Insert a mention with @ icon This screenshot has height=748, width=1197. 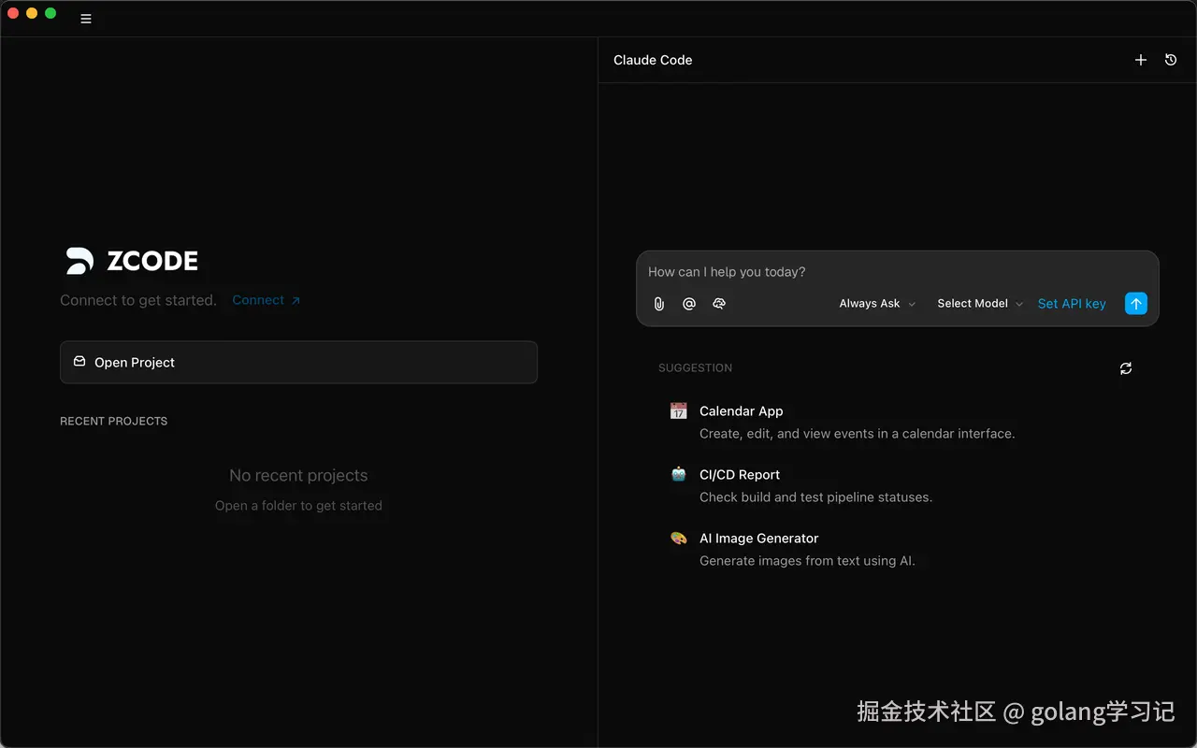pyautogui.click(x=689, y=304)
